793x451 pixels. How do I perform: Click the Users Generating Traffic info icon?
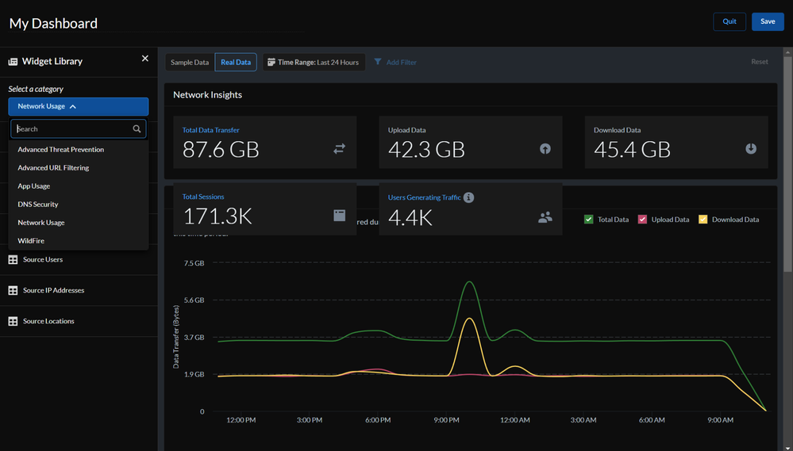point(469,197)
